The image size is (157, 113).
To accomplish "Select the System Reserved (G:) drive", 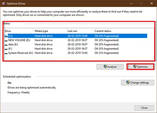I will tap(76, 53).
